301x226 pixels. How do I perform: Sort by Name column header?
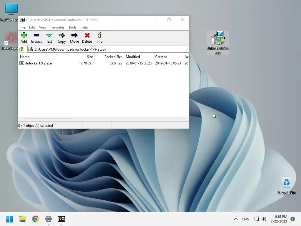pyautogui.click(x=42, y=57)
